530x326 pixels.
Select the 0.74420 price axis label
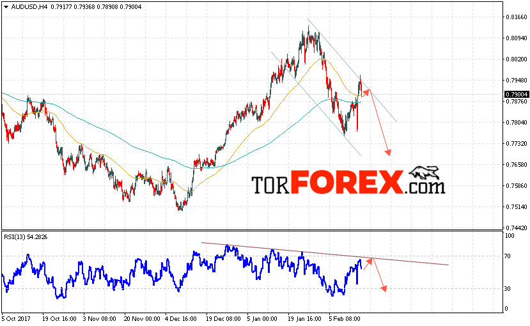coord(517,228)
